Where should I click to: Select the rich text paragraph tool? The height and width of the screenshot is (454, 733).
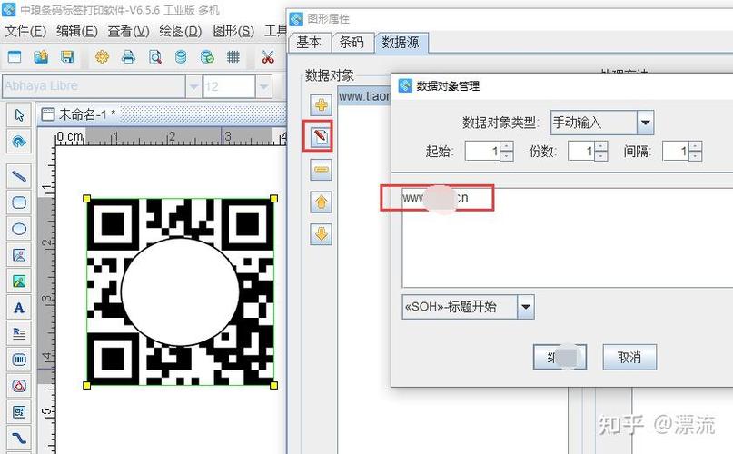point(19,333)
